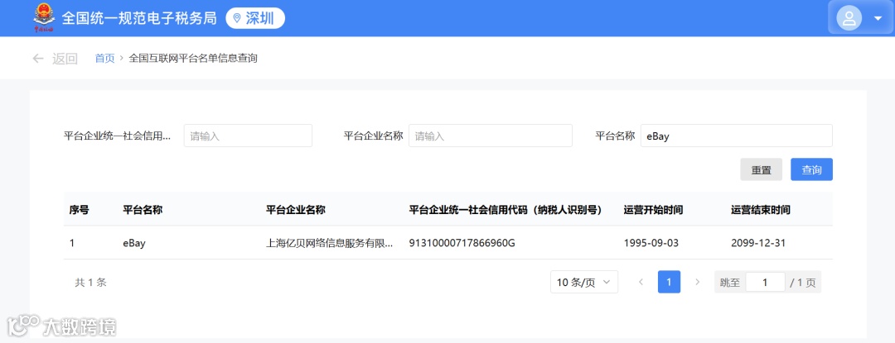
Task: Go to next page arrow
Action: click(x=697, y=282)
